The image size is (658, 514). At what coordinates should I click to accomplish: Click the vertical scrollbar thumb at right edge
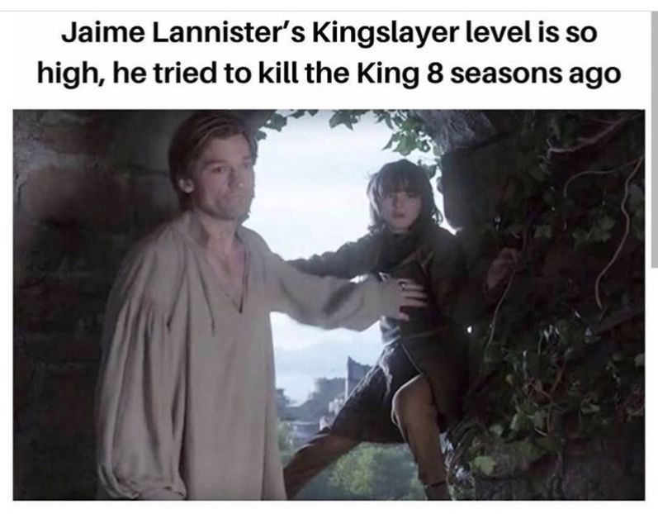coord(655,139)
